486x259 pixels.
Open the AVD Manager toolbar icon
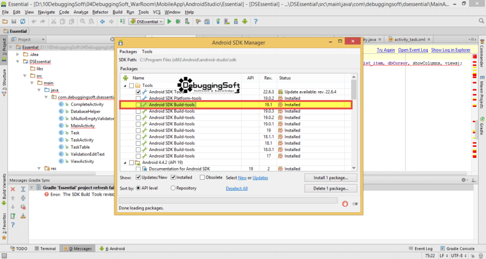227,21
